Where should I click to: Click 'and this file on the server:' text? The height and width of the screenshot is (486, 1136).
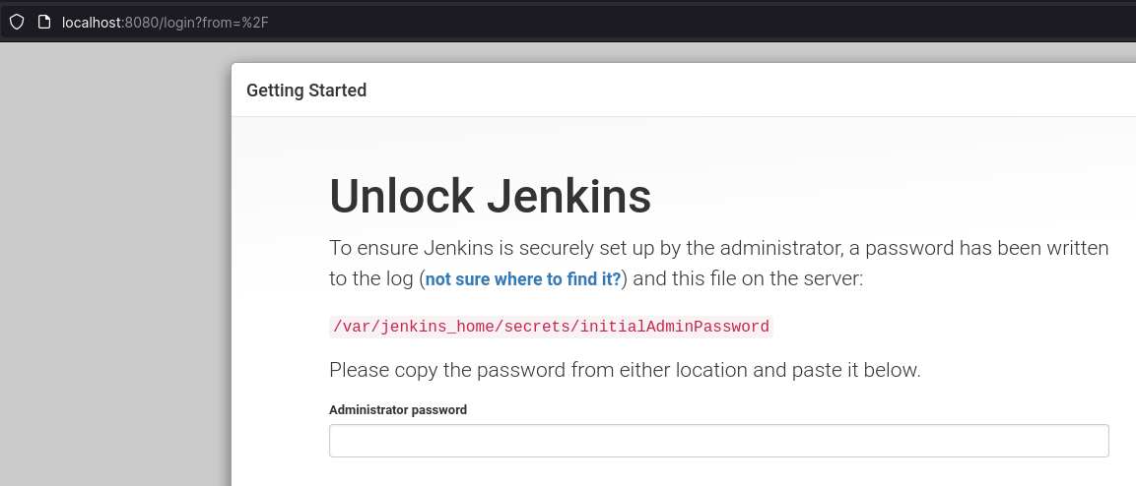coord(748,278)
